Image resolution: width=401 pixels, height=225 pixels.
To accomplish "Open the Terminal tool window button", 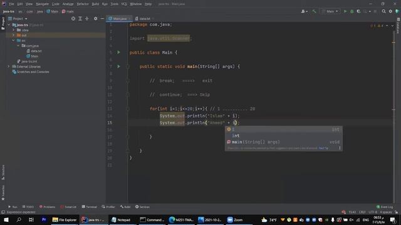I will pos(89,207).
